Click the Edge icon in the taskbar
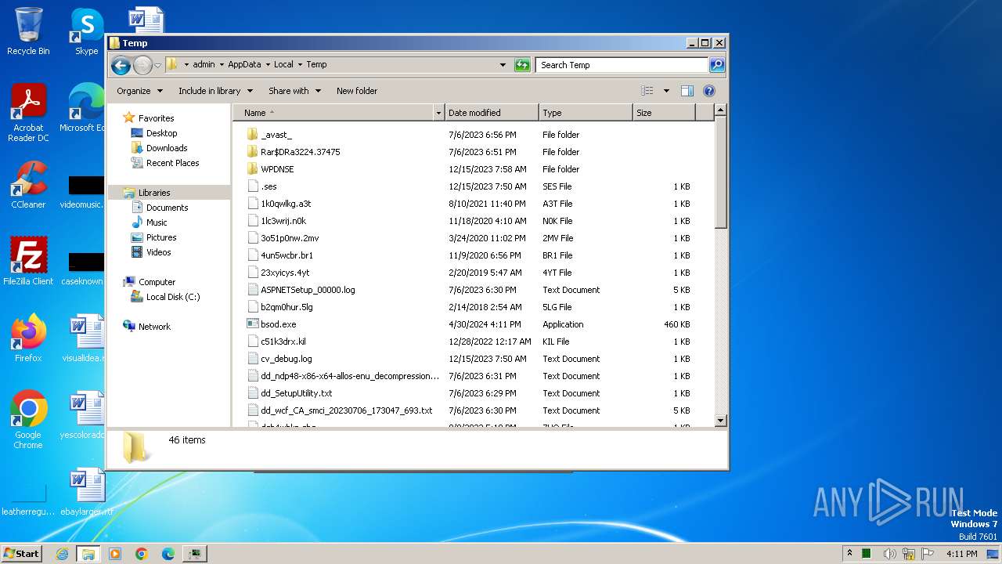The width and height of the screenshot is (1002, 564). pyautogui.click(x=168, y=554)
